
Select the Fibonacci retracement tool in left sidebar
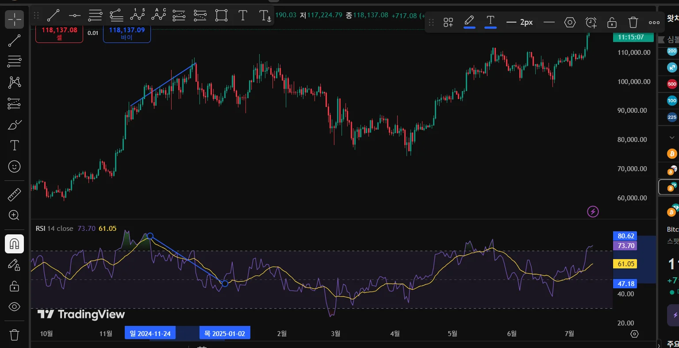click(14, 61)
